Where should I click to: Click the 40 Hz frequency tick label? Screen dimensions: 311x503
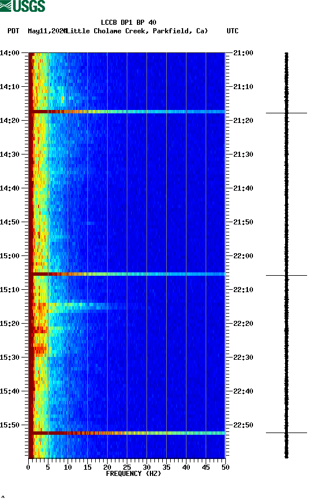pyautogui.click(x=186, y=467)
